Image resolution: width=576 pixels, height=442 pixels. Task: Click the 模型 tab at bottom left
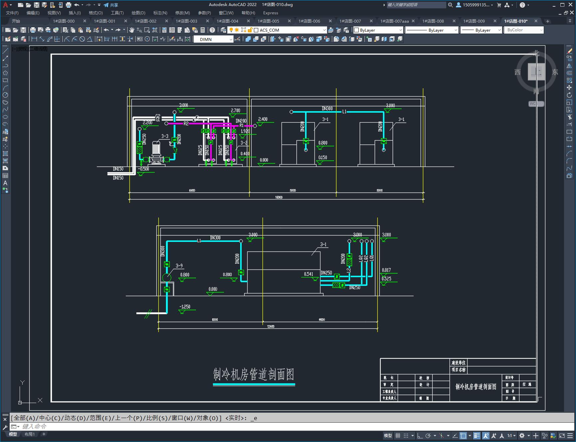[x=13, y=434]
